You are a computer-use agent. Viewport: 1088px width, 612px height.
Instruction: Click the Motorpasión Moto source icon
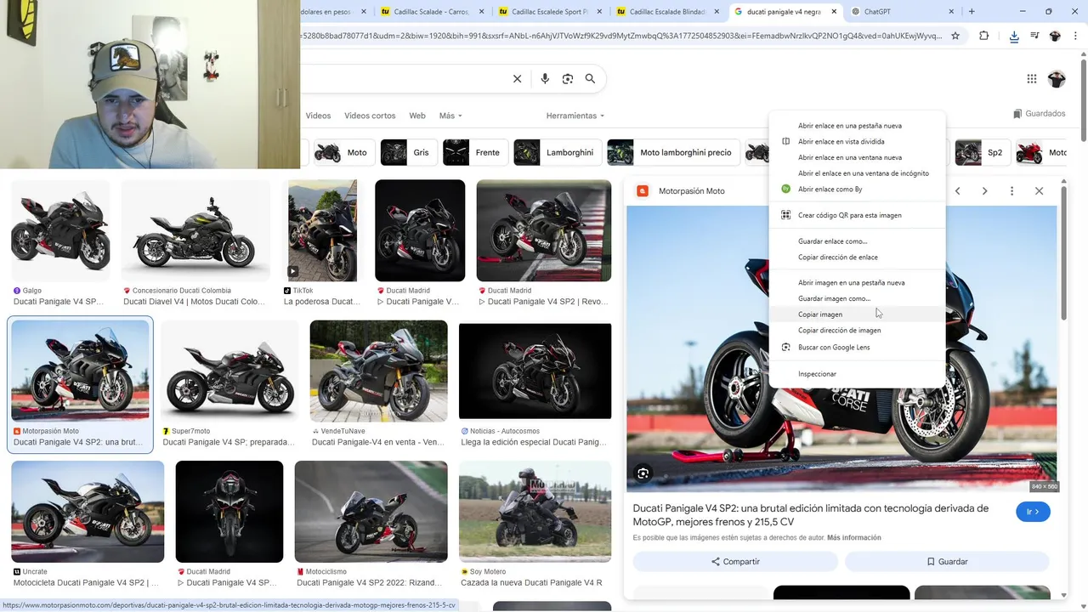[643, 191]
